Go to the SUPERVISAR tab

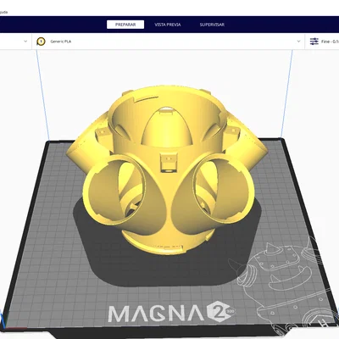tap(212, 25)
